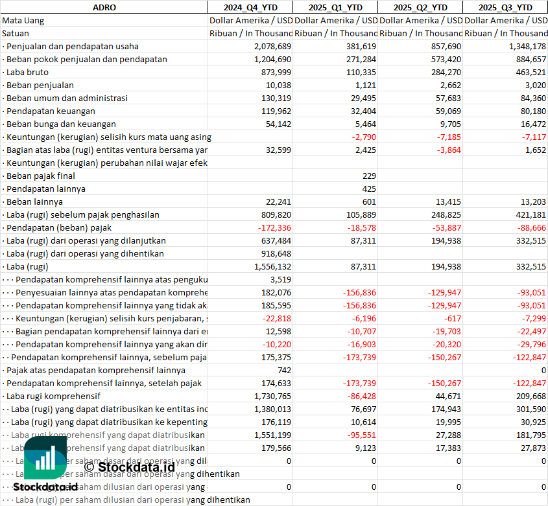Select Pendapatan (beban) pajak label
The width and height of the screenshot is (548, 506).
point(59,227)
